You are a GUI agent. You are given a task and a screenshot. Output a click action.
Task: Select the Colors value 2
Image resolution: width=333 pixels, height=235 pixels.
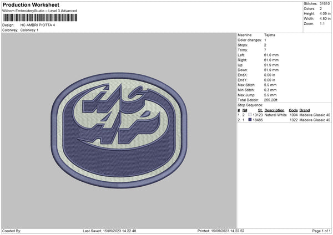321,9
